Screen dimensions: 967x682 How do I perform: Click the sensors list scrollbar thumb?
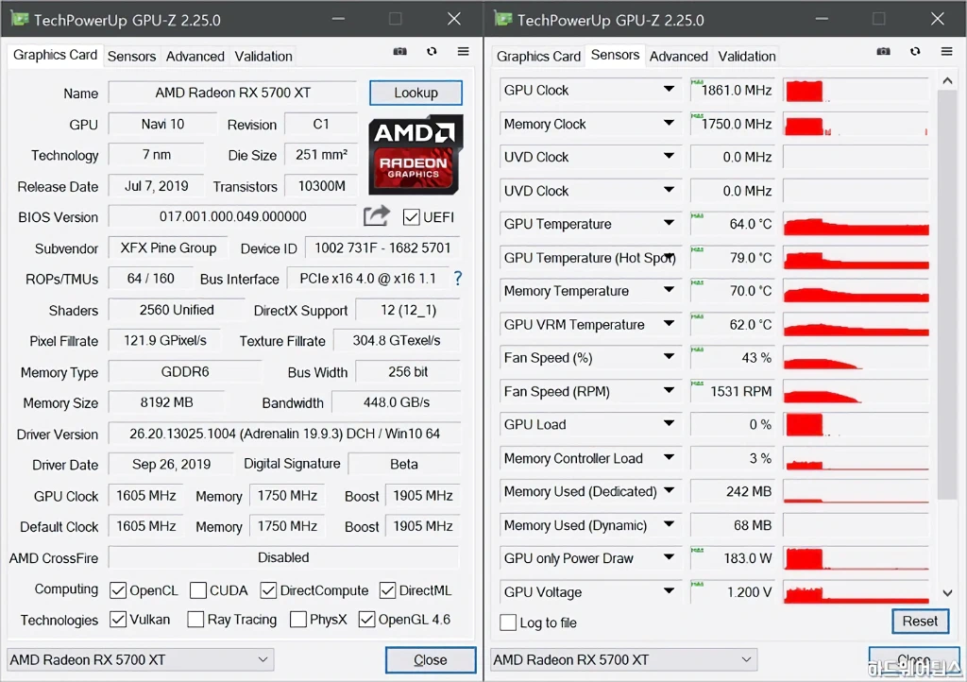click(946, 294)
